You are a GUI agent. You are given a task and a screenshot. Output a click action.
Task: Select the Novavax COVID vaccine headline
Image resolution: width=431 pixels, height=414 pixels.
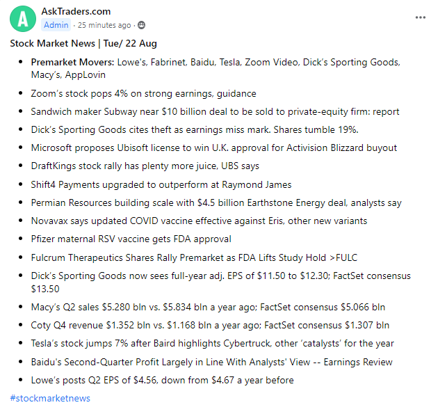199,221
